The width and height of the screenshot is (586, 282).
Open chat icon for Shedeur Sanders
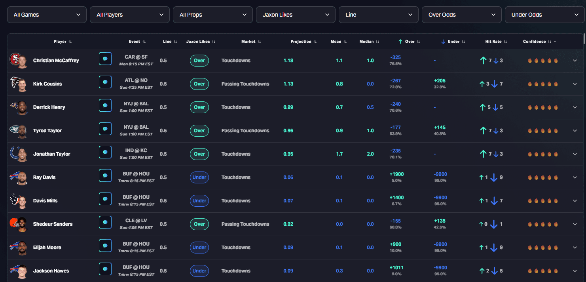[105, 222]
